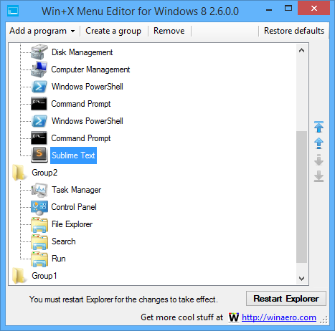Select the Group1 node
Viewport: 335px width, 331px height.
(44, 276)
